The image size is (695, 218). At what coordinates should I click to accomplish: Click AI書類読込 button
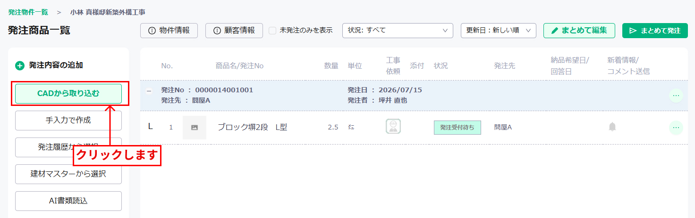(68, 201)
